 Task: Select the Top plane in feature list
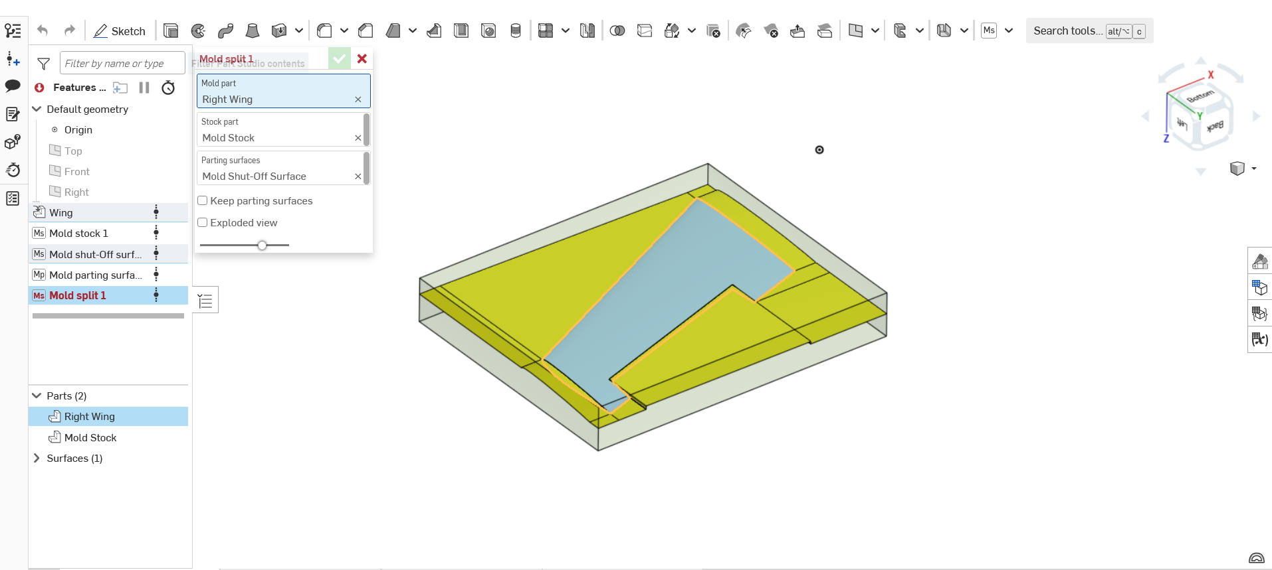pyautogui.click(x=73, y=151)
